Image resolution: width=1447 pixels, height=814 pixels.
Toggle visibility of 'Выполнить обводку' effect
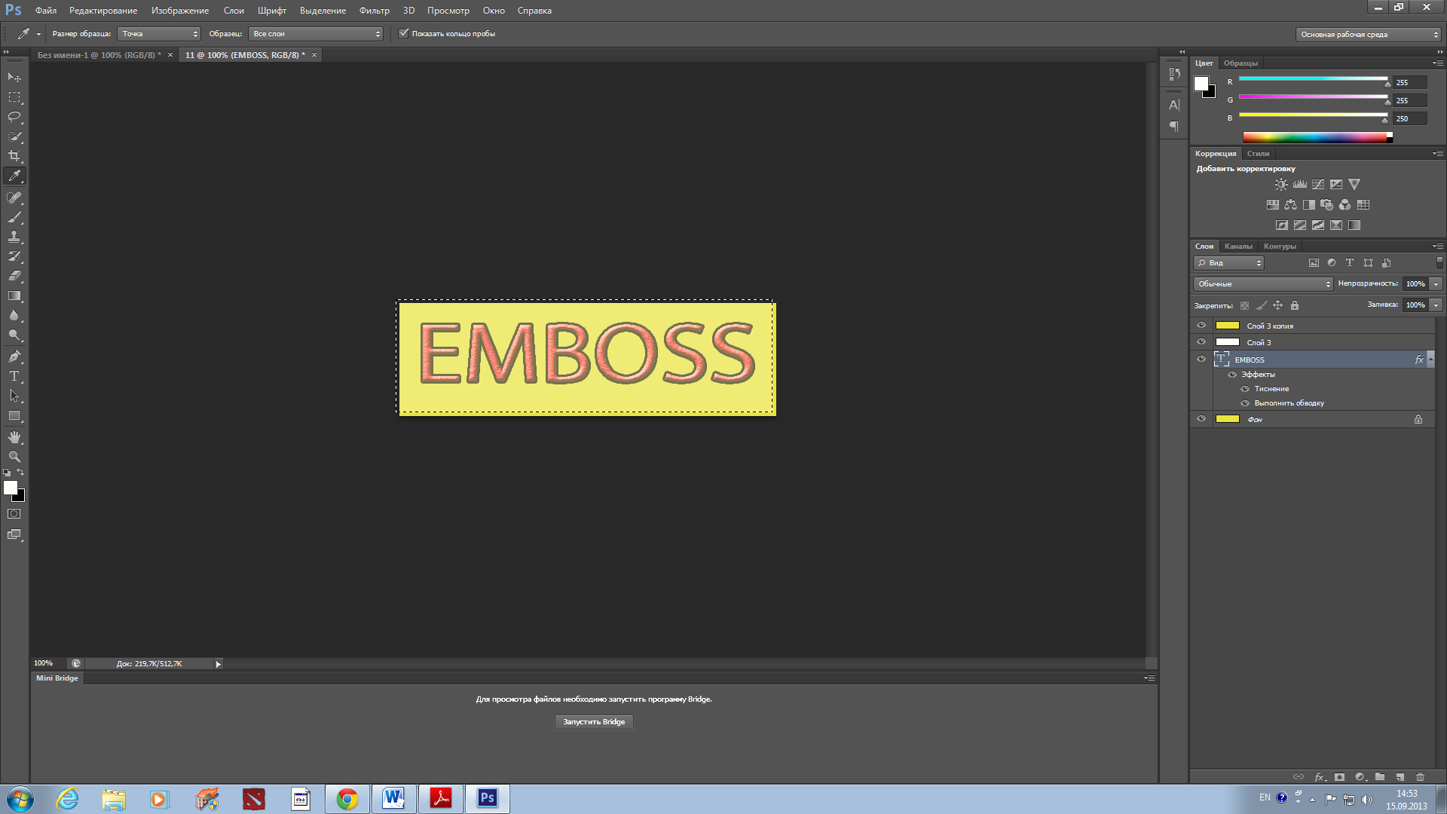1245,403
